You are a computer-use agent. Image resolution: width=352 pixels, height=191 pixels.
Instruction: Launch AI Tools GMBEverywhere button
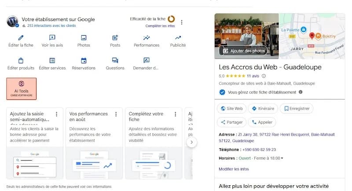21,89
